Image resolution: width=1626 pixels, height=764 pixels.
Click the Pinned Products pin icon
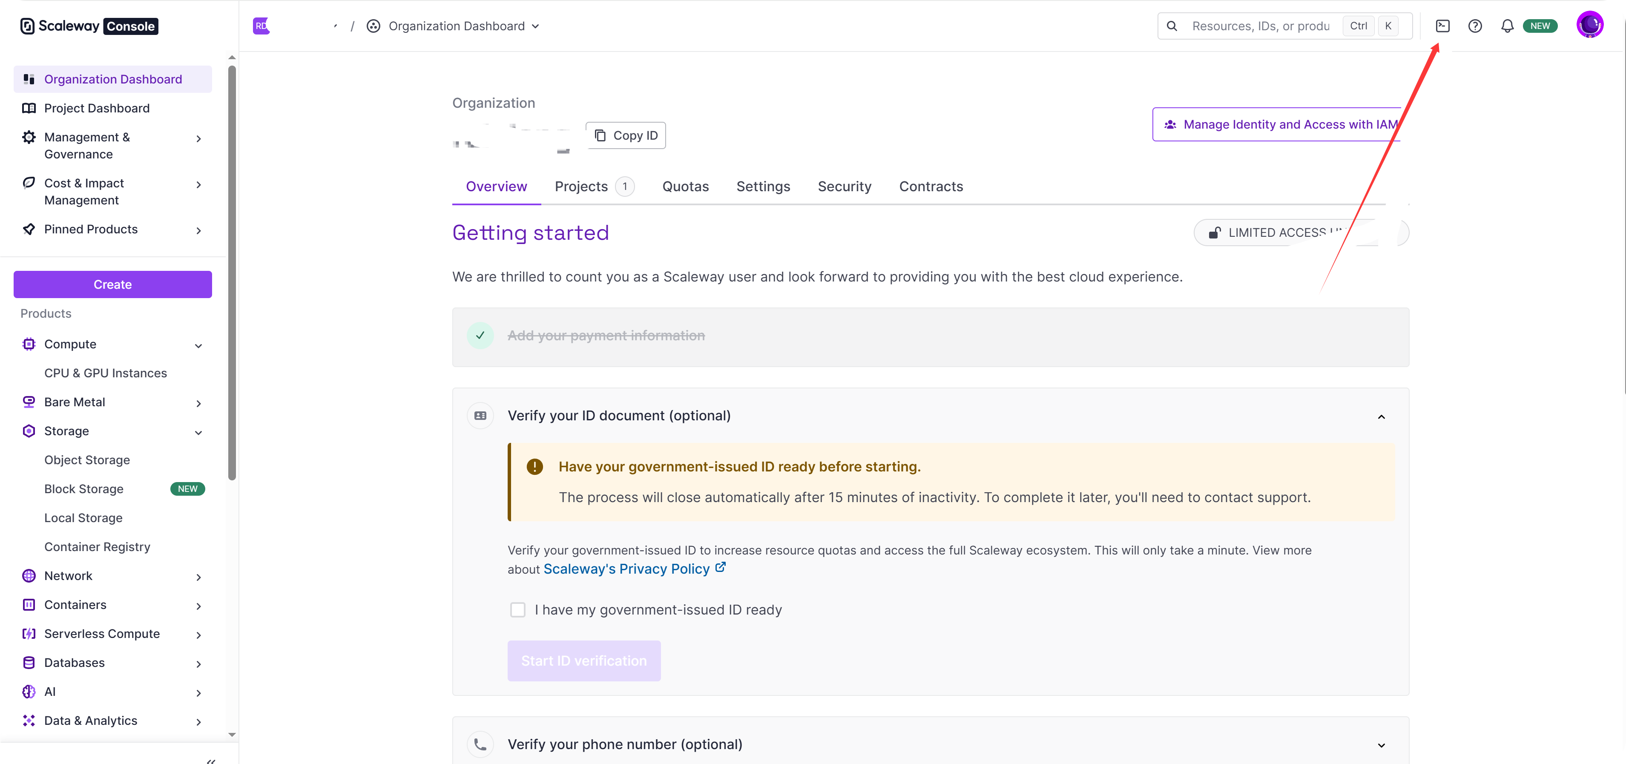pos(29,229)
